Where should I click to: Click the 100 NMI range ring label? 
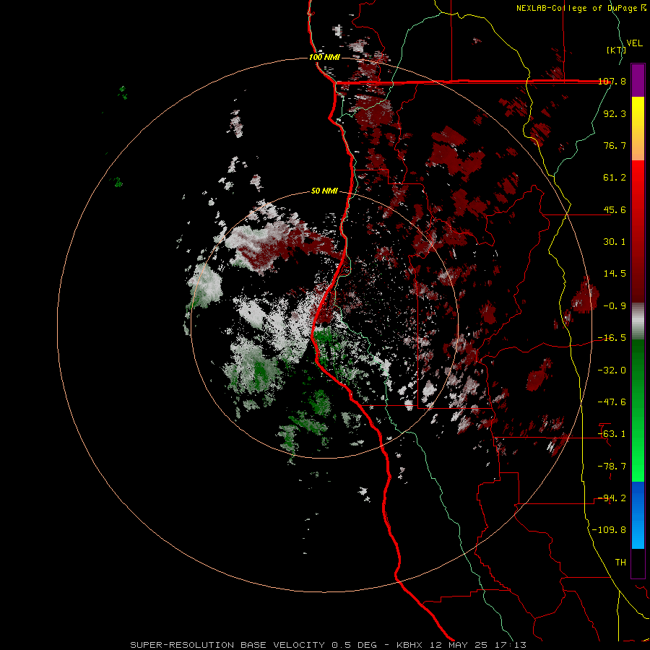(324, 57)
